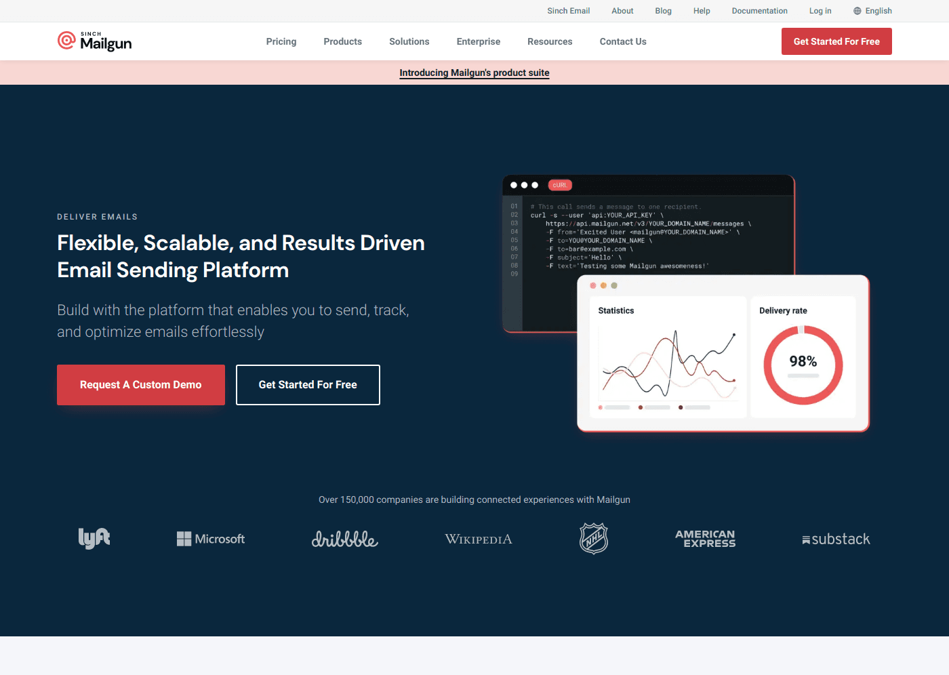949x675 pixels.
Task: Open the Sinch Email link
Action: pyautogui.click(x=569, y=11)
